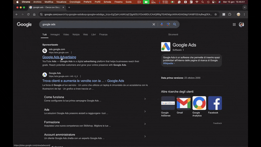Submit the search with the magnifier icon

point(175,24)
